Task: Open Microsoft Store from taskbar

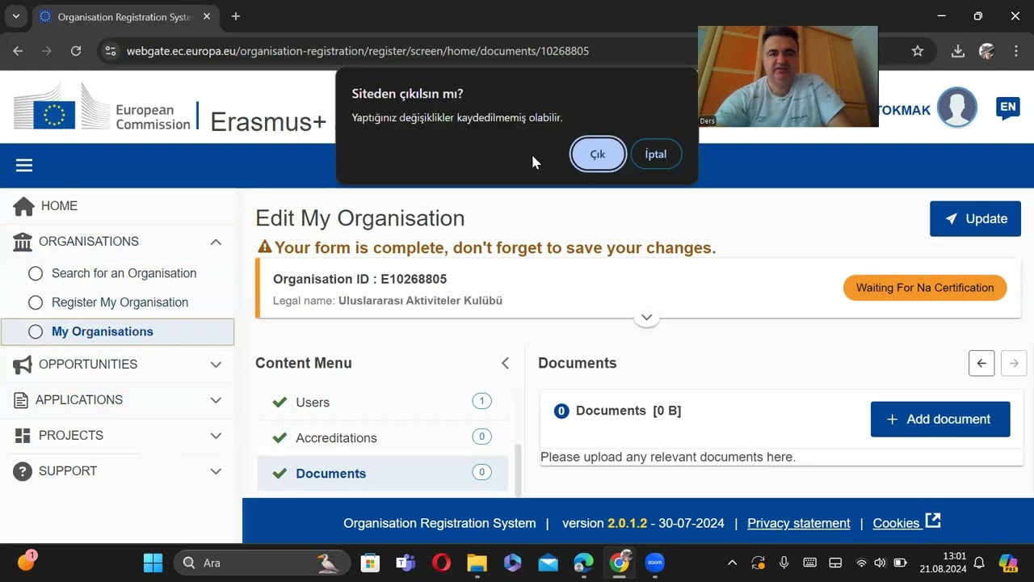Action: point(370,563)
